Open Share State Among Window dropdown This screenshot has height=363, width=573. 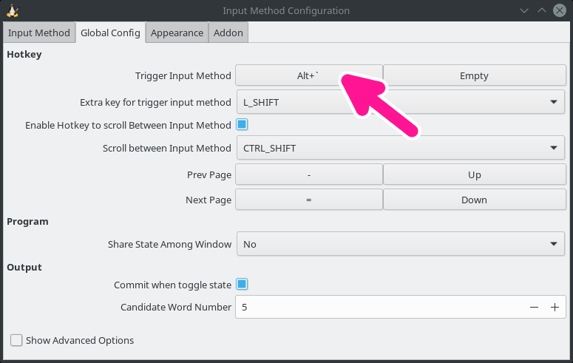[x=400, y=244]
